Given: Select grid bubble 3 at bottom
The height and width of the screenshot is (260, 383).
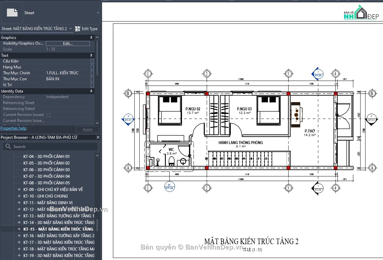Looking at the screenshot, I should (288, 188).
